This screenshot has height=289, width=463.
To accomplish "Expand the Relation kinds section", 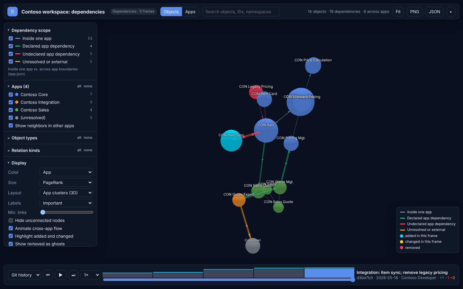I will point(24,150).
